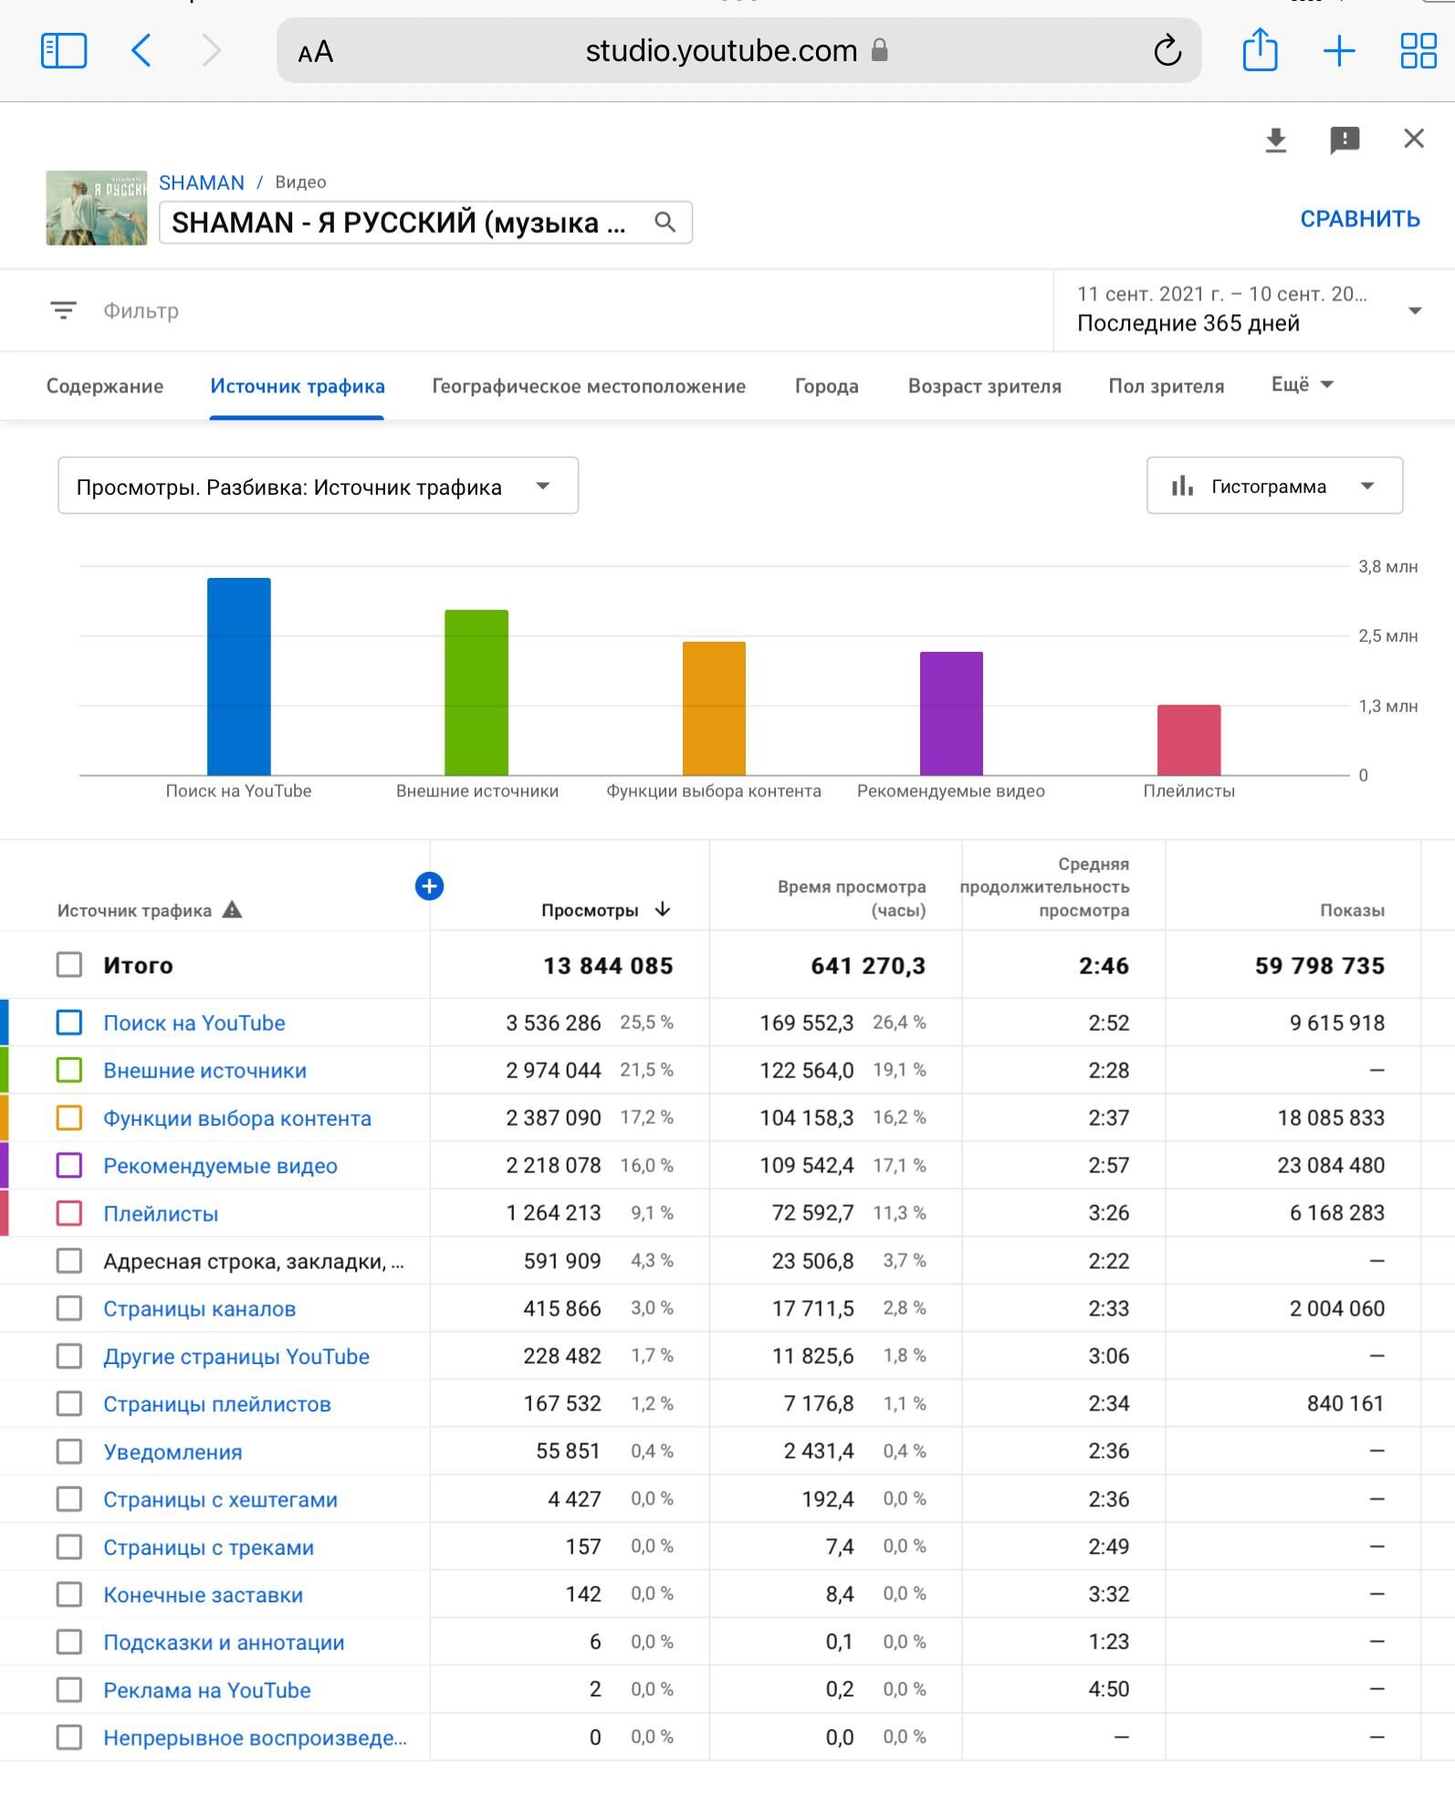Open a new tab with plus icon
This screenshot has width=1455, height=1794.
point(1338,51)
